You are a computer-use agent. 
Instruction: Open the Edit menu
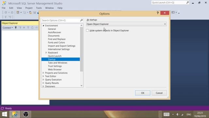click(11, 8)
